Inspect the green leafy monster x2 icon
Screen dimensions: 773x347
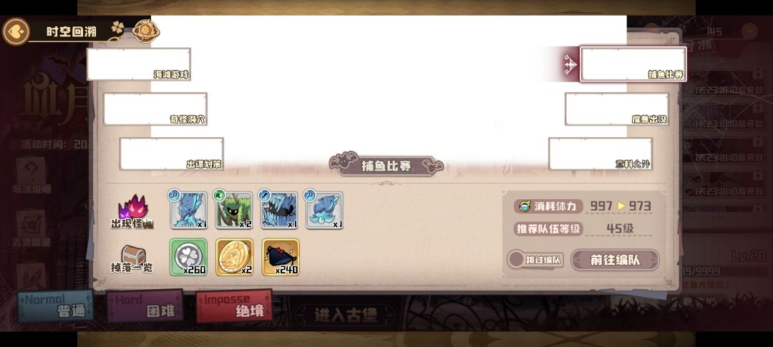coord(233,211)
